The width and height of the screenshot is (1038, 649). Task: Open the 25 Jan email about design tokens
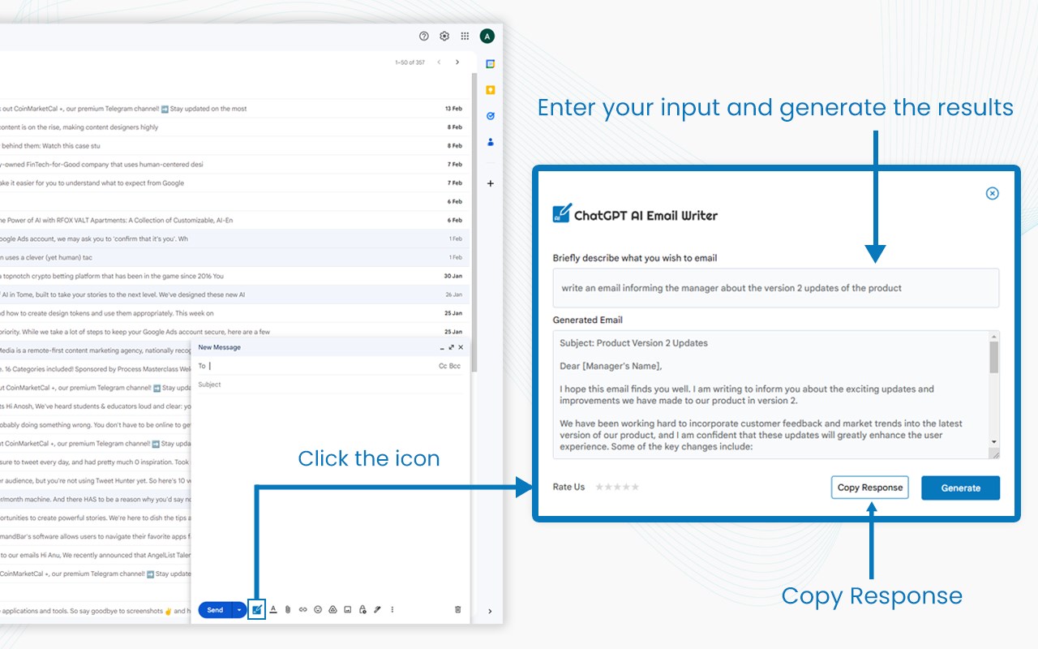pyautogui.click(x=234, y=313)
